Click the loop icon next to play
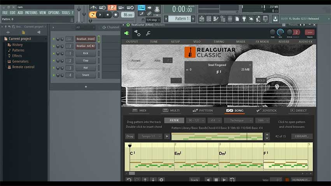Image resolution: width=331 pixels, height=186 pixels. tap(232, 180)
